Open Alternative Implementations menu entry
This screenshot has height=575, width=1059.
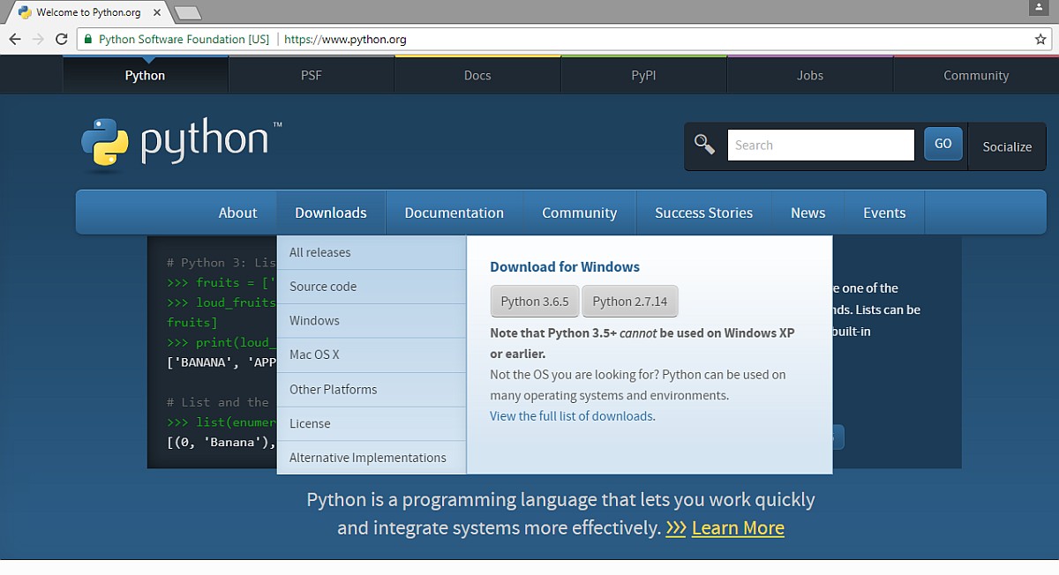click(x=372, y=458)
